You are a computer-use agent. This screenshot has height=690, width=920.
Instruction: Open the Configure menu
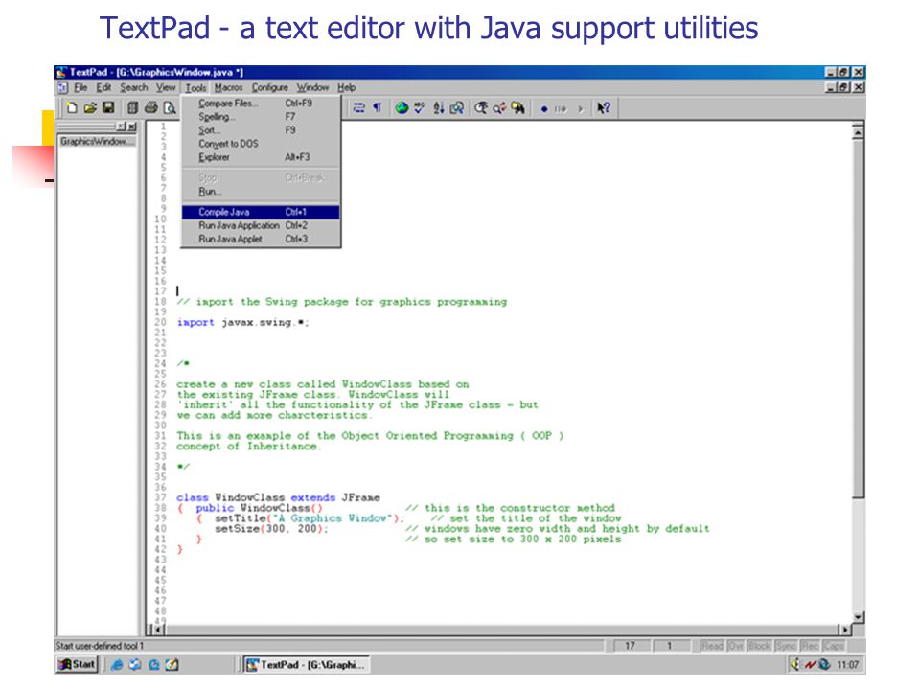(270, 87)
